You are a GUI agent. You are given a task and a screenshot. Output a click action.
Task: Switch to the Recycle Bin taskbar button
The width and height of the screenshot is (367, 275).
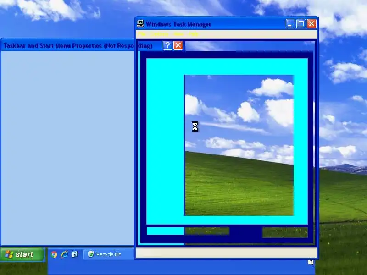[109, 254]
